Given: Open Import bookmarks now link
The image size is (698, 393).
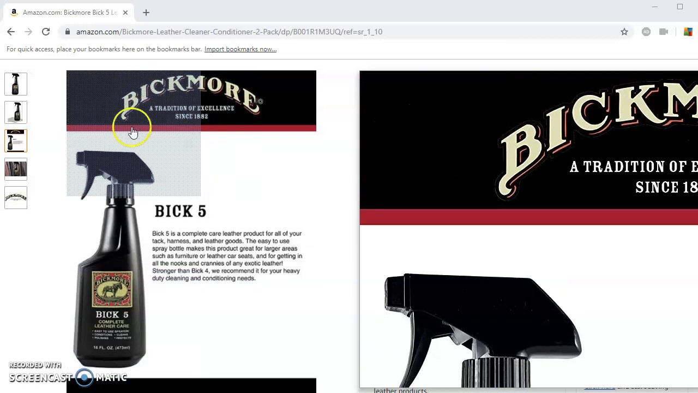Looking at the screenshot, I should (x=240, y=49).
